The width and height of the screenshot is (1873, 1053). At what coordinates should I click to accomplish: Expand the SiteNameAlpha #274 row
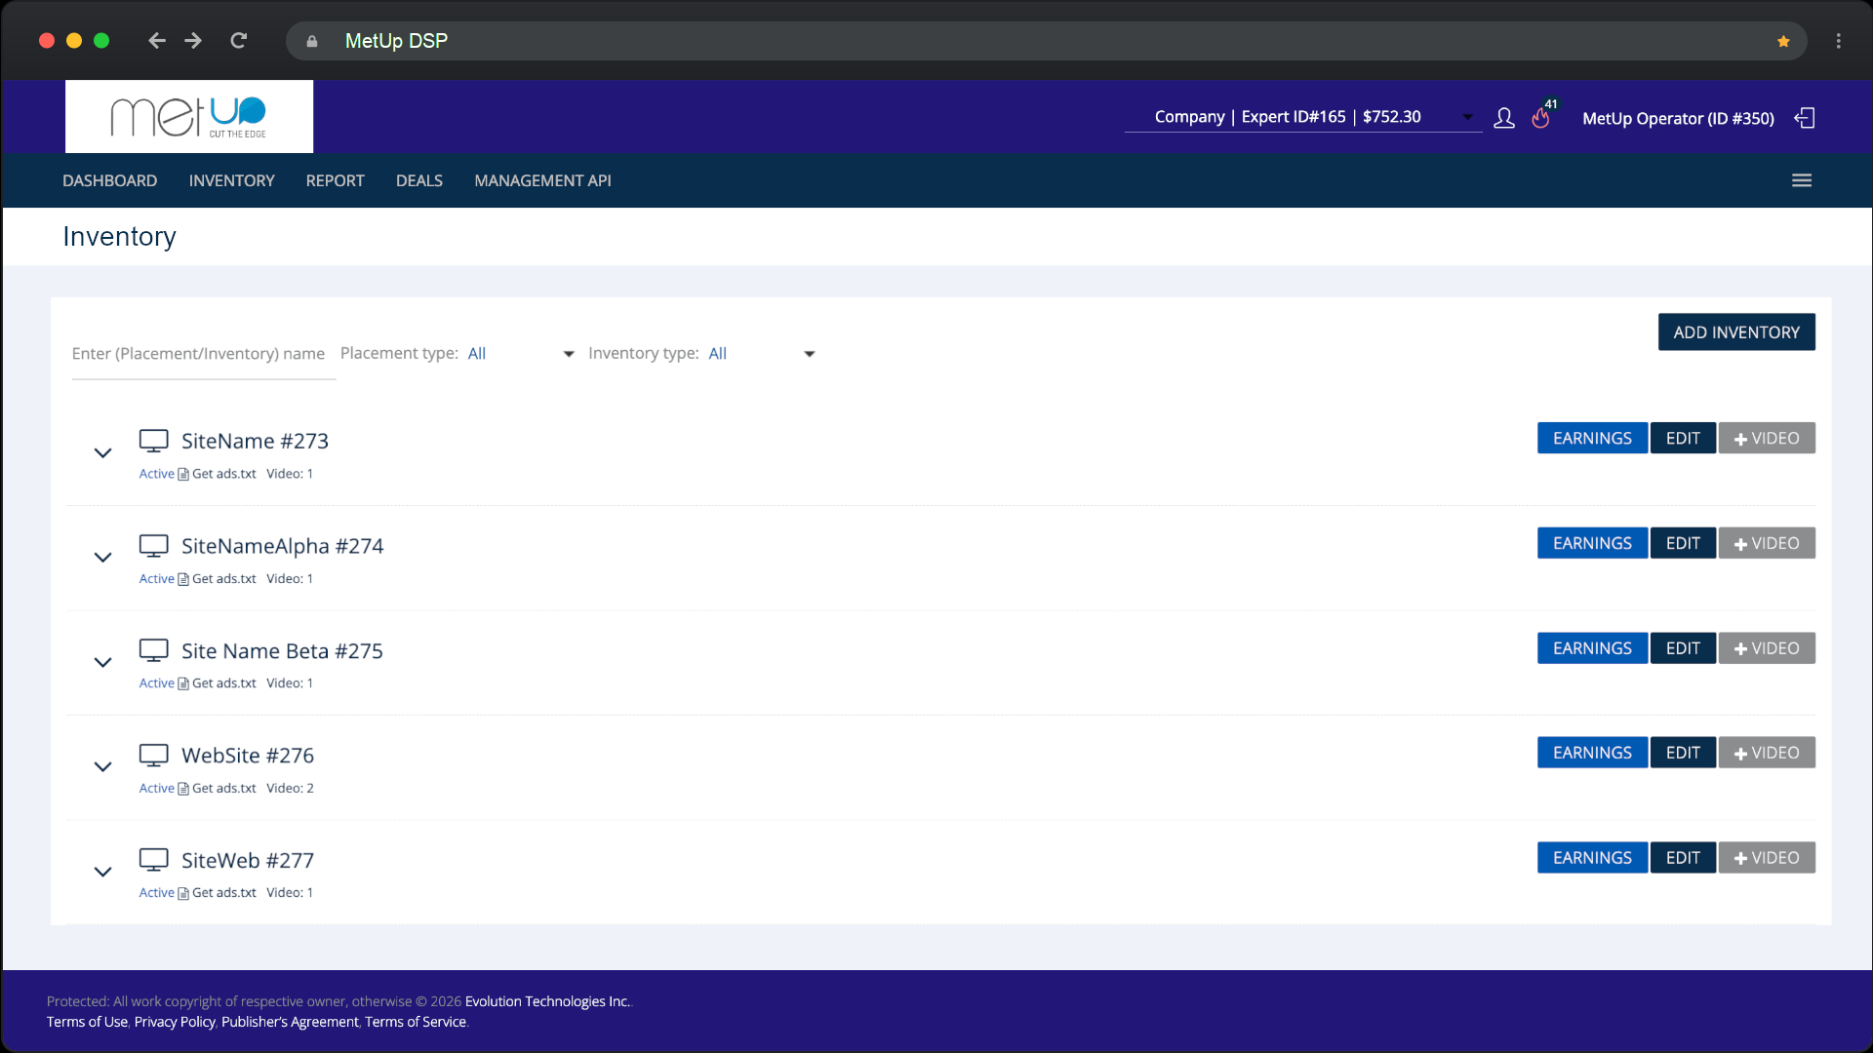pos(102,558)
